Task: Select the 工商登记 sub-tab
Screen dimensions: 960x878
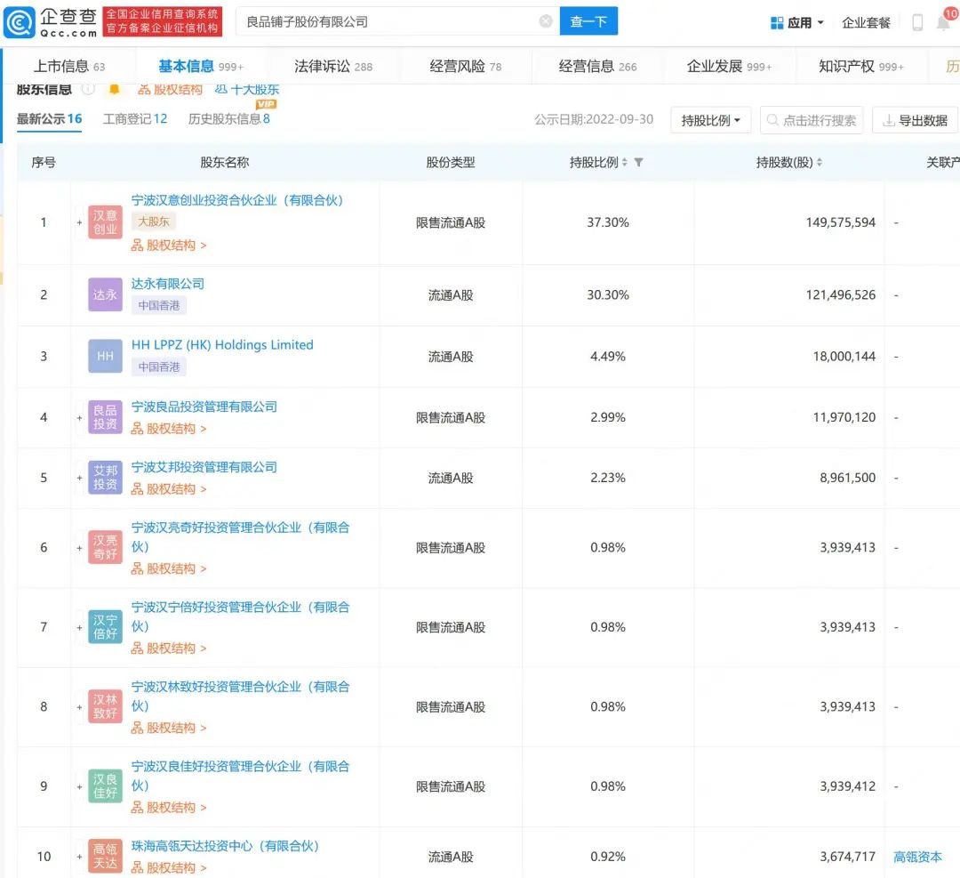Action: click(134, 118)
